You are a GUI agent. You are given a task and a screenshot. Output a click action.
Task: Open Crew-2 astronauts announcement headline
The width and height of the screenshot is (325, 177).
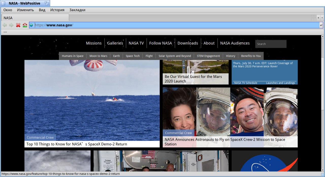click(225, 142)
